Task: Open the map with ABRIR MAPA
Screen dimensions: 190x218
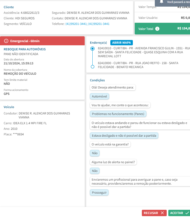Action: pos(121,43)
